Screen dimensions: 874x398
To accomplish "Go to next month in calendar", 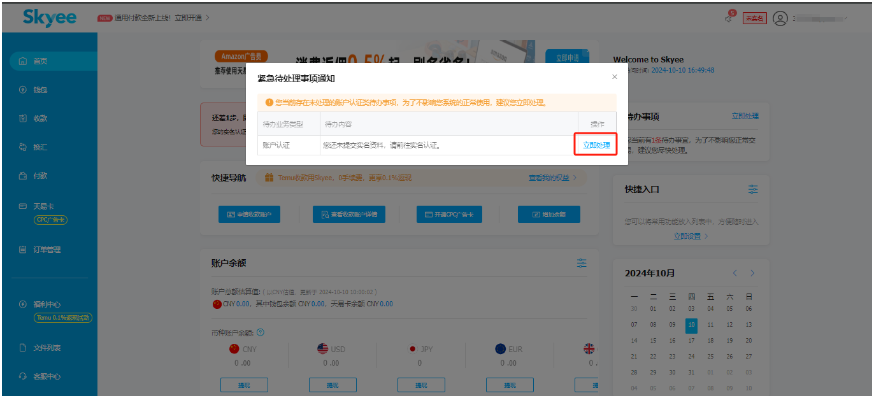I will [x=752, y=273].
